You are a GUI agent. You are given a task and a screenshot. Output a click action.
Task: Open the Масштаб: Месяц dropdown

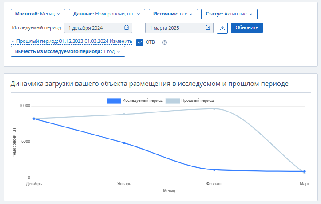click(38, 14)
